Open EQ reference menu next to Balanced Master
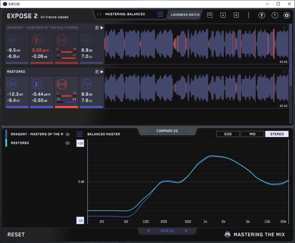The width and height of the screenshot is (295, 243). (79, 134)
